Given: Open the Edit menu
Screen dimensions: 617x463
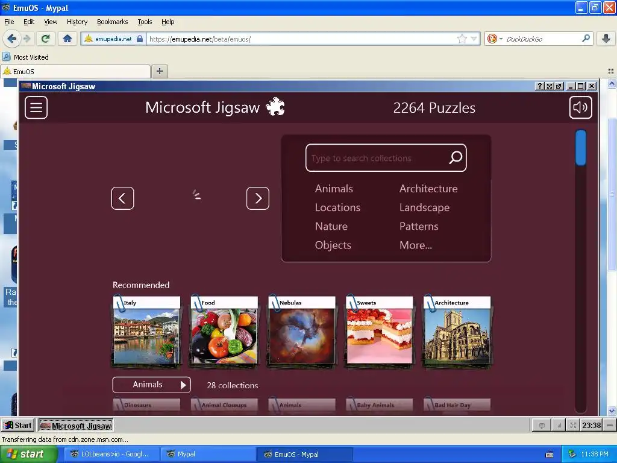Looking at the screenshot, I should [x=29, y=22].
